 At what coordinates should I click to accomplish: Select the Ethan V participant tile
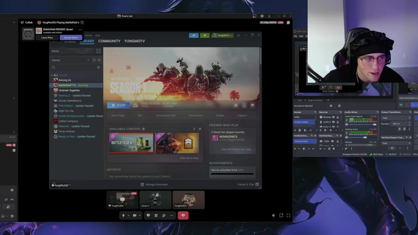[x=155, y=200]
